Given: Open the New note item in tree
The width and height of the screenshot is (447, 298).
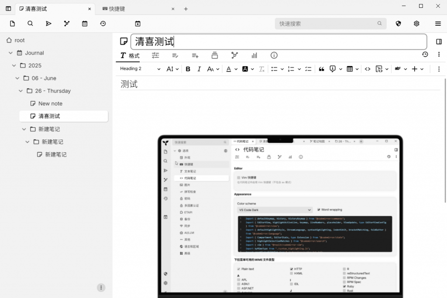Looking at the screenshot, I should coord(50,103).
